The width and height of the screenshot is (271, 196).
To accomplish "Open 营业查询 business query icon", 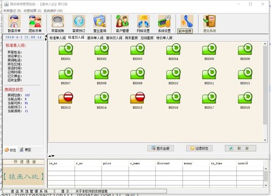I will click(x=100, y=24).
